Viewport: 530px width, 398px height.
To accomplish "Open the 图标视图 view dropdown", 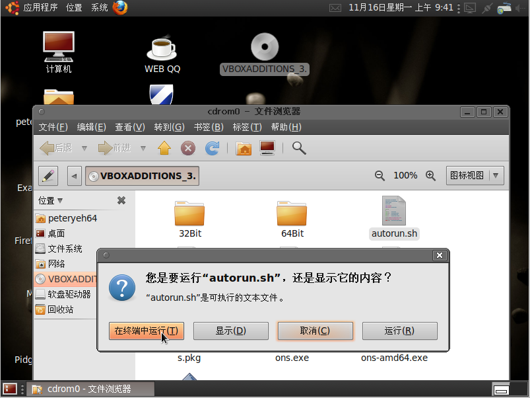I will (475, 176).
